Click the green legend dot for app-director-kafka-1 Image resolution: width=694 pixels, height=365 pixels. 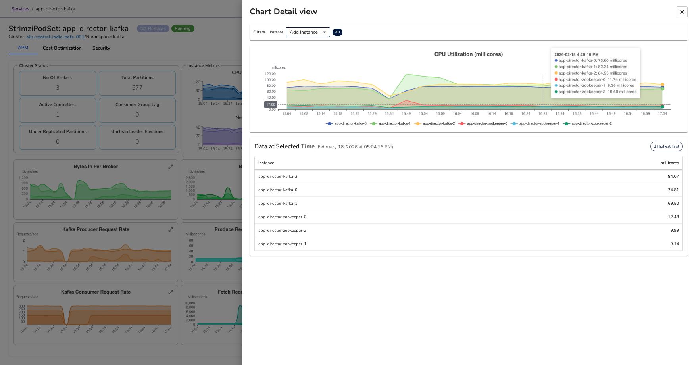(x=373, y=123)
